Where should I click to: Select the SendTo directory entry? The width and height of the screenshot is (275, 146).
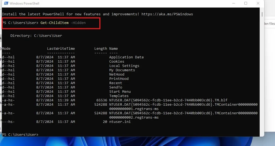click(115, 87)
